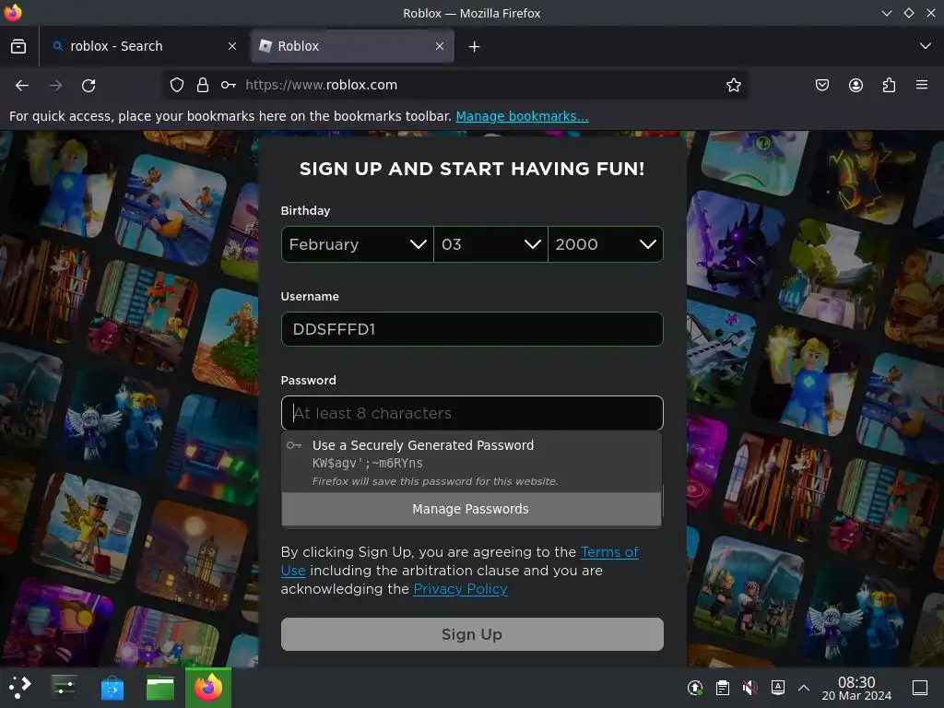Click the show desktop icon
The width and height of the screenshot is (944, 708).
pos(920,688)
